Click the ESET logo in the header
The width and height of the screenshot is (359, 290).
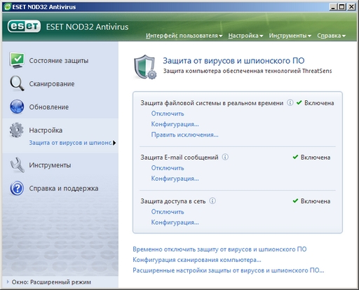pyautogui.click(x=24, y=26)
